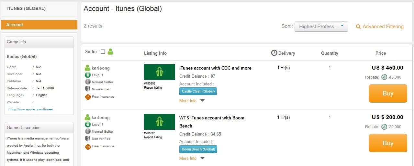Click Release date value Jan 1, 2000
414x166 pixels.
(45, 88)
